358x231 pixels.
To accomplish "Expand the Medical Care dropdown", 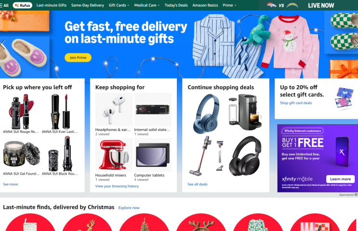I will (147, 5).
